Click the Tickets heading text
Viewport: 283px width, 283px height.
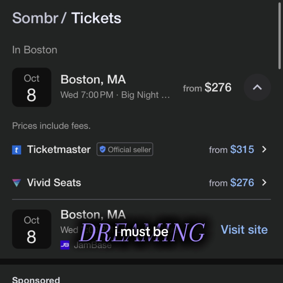coord(96,18)
